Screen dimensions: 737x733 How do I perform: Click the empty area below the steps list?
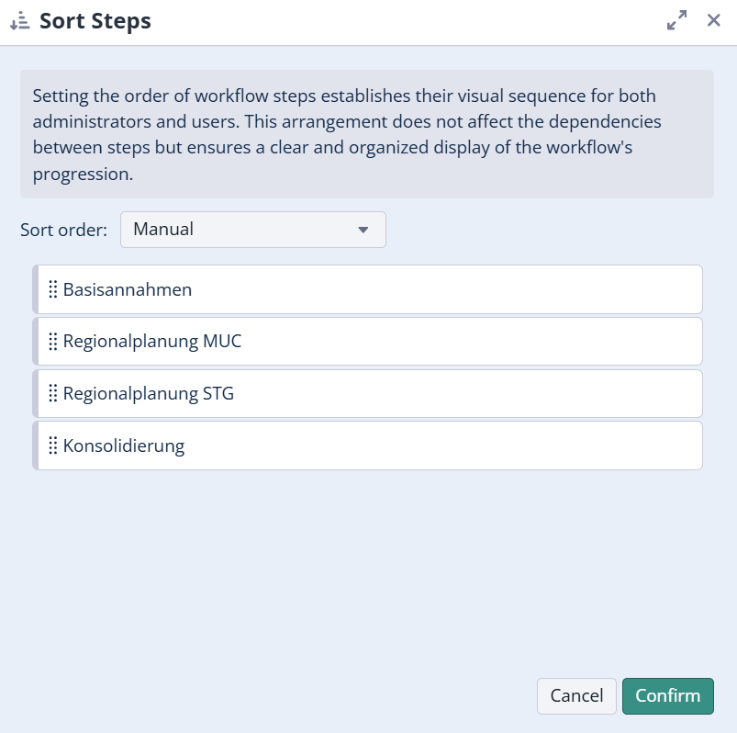(x=367, y=569)
